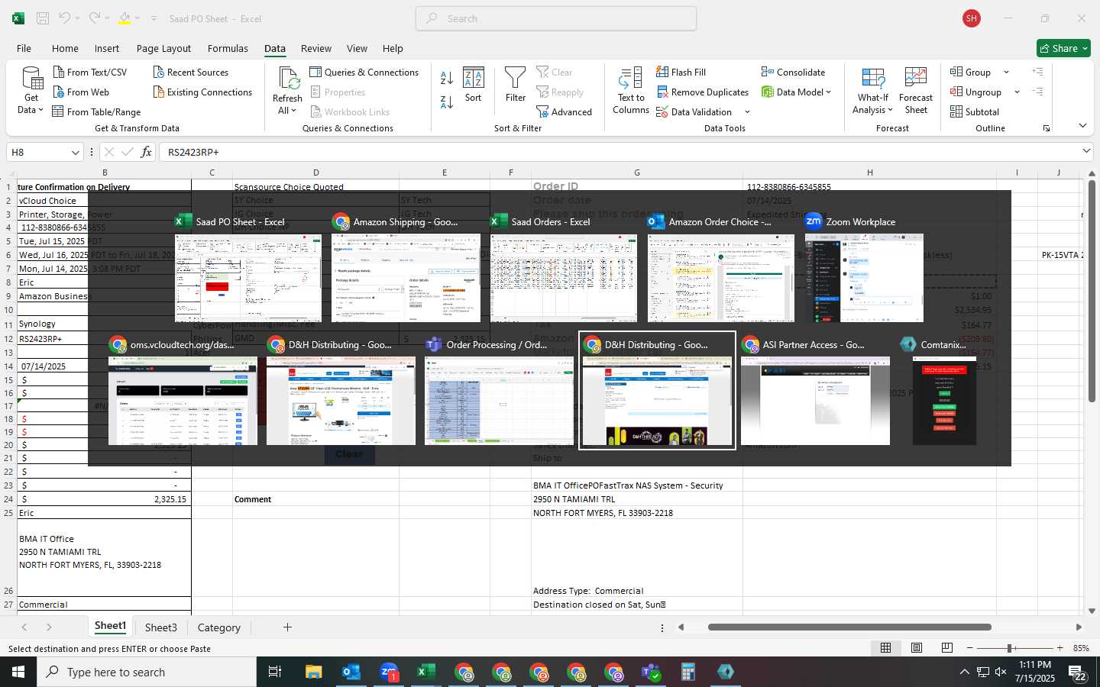Expand the formula bar
The width and height of the screenshot is (1100, 687).
1086,151
